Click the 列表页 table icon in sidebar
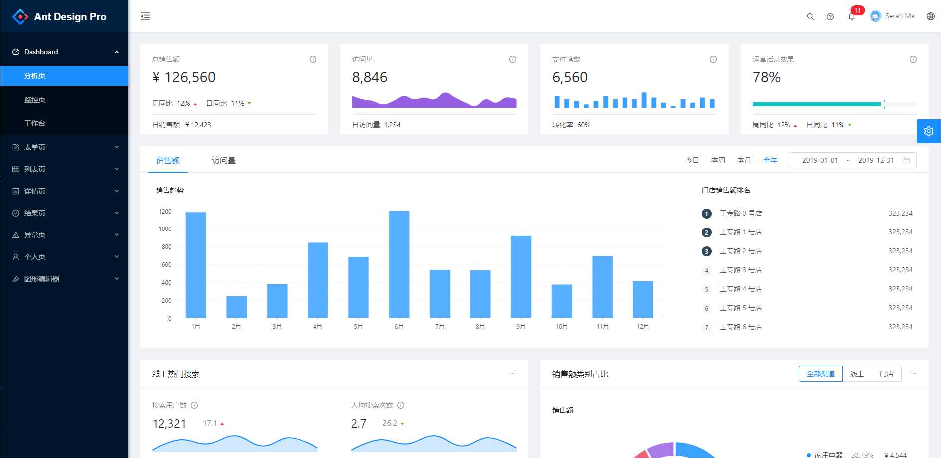The image size is (941, 458). (x=16, y=169)
